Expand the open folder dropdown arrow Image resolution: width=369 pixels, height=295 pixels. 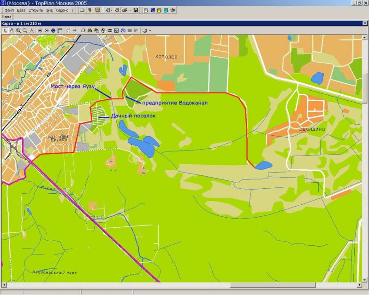(130, 10)
